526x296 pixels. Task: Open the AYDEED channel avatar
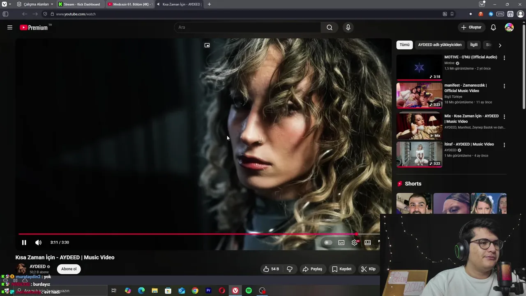click(x=21, y=269)
